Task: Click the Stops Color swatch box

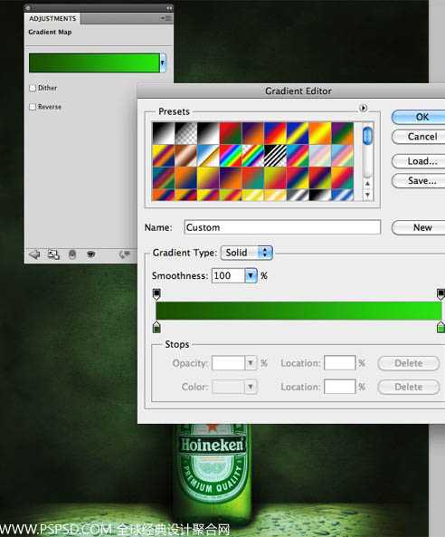Action: point(228,387)
